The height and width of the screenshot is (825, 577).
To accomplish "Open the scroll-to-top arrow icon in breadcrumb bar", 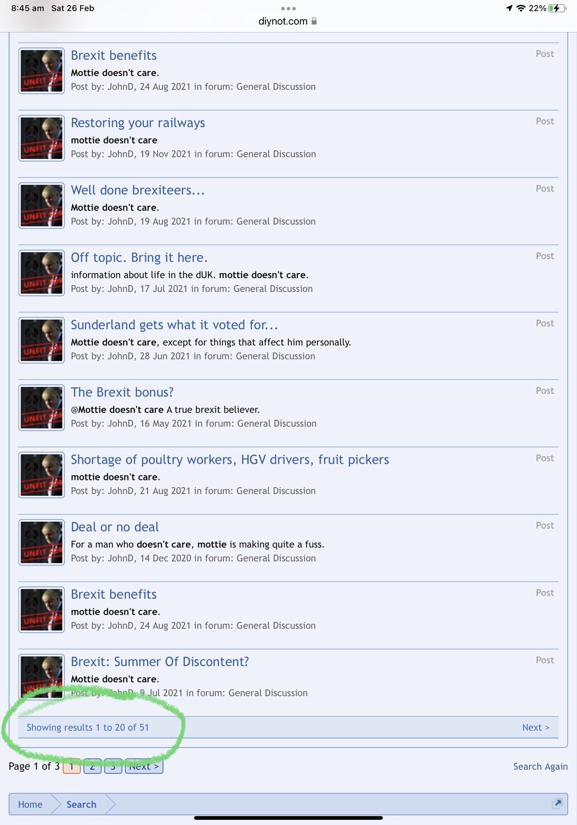I will (x=557, y=803).
